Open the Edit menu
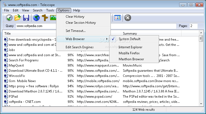The width and height of the screenshot is (206, 114). pos(16,10)
